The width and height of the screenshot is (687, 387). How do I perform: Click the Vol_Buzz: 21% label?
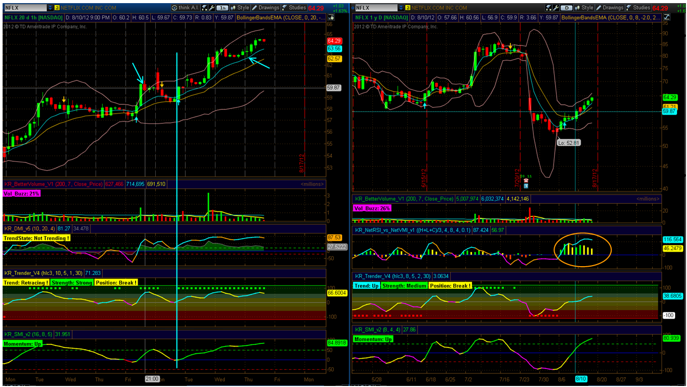click(x=22, y=193)
